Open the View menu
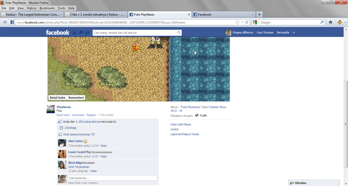Screen dimensions: 348x186 pos(20,8)
